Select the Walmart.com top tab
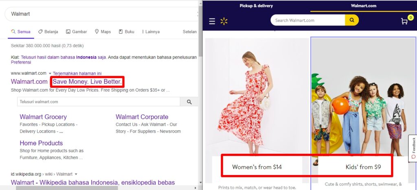This screenshot has height=190, width=417. click(x=364, y=6)
